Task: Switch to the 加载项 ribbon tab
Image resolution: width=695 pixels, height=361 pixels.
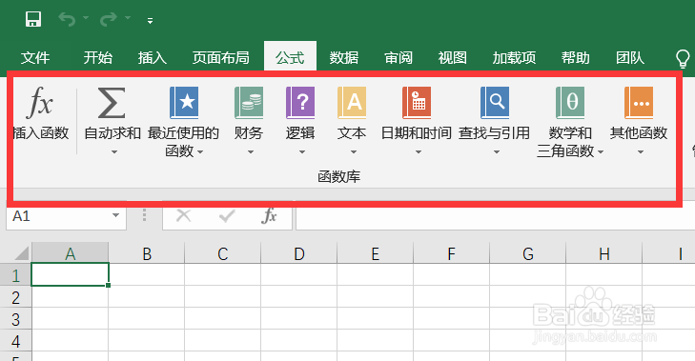Action: tap(514, 57)
